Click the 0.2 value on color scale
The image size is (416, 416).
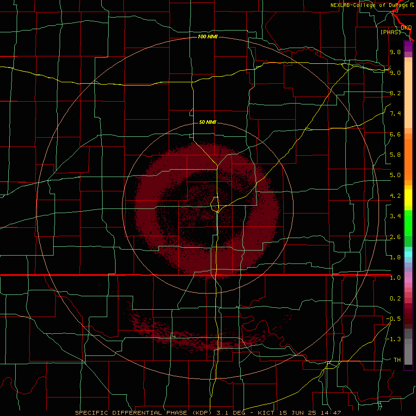click(395, 299)
